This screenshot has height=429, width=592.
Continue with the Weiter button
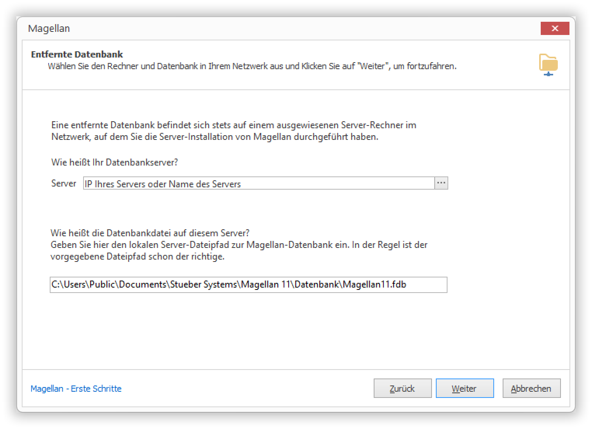pos(465,388)
